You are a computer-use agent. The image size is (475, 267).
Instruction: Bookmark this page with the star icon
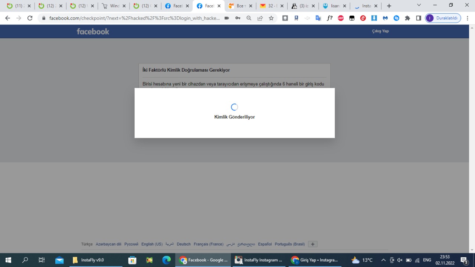pos(271,18)
